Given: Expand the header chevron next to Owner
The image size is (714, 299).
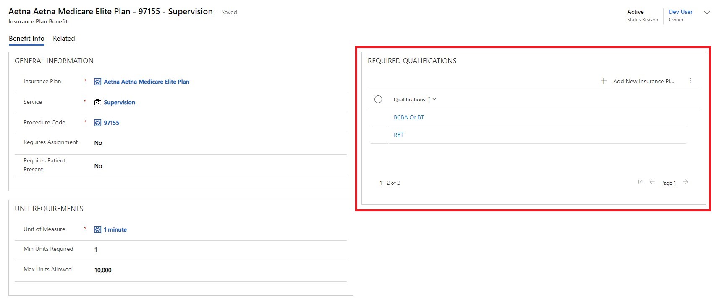Looking at the screenshot, I should click(706, 13).
